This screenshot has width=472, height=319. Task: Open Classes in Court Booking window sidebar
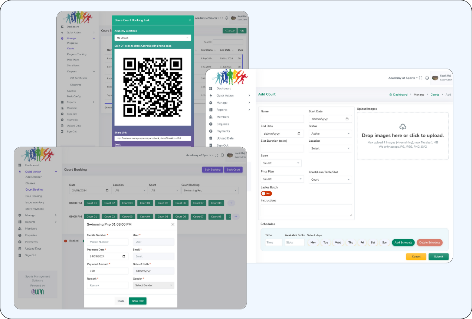[30, 183]
